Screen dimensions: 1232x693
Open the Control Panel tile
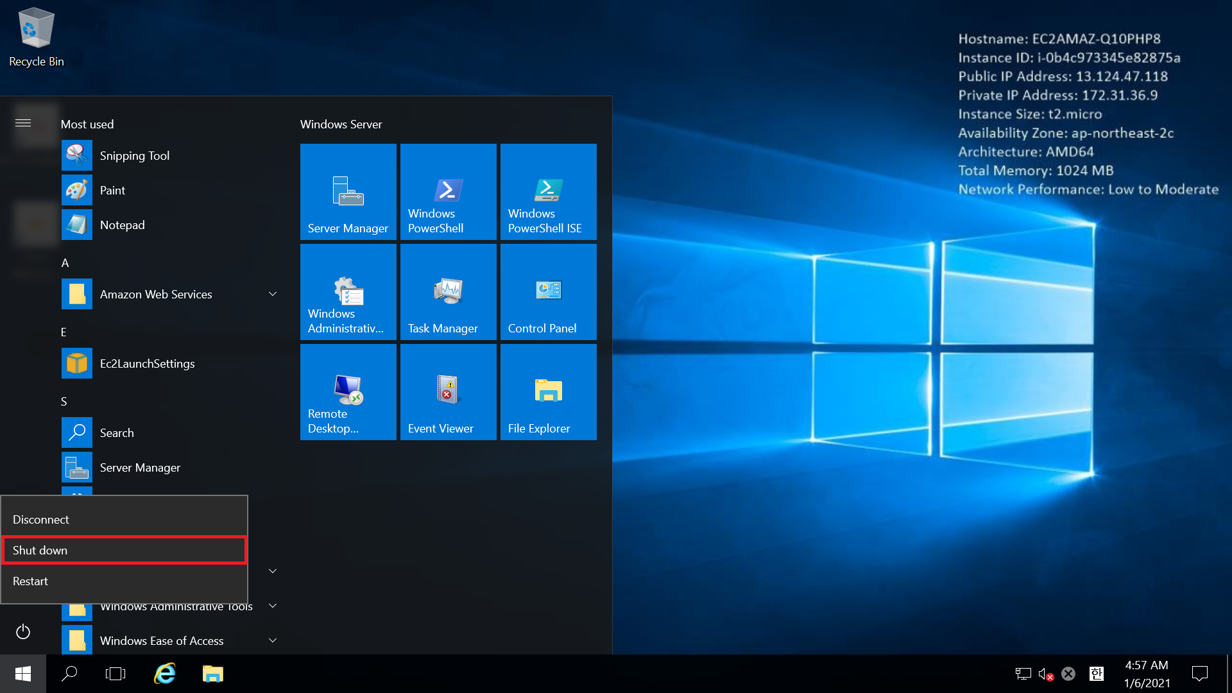[x=549, y=292]
